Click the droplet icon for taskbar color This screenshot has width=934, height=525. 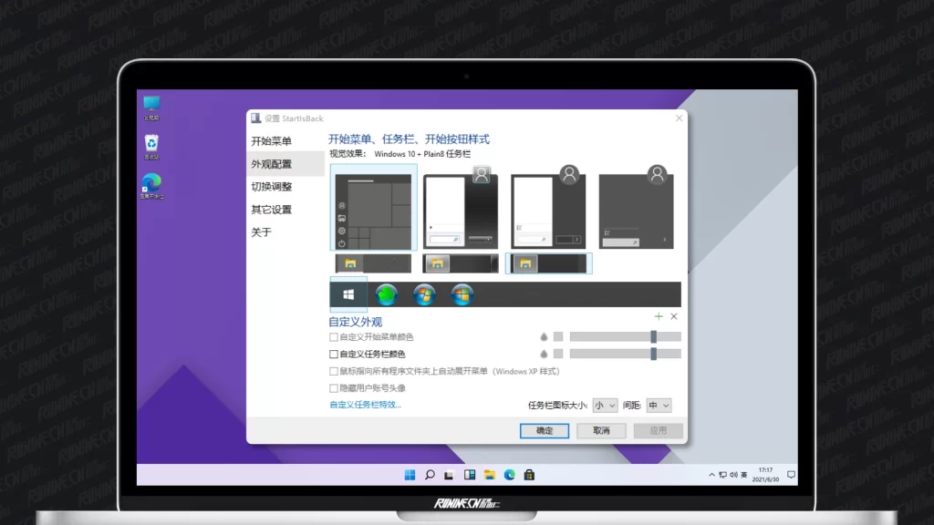click(x=544, y=354)
